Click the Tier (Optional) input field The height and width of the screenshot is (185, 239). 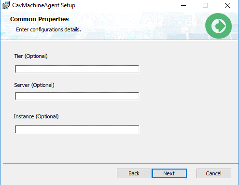point(77,69)
